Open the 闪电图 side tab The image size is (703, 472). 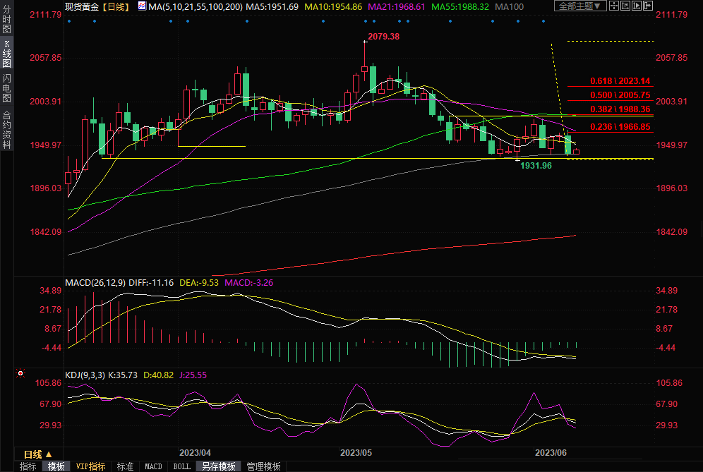click(x=6, y=90)
